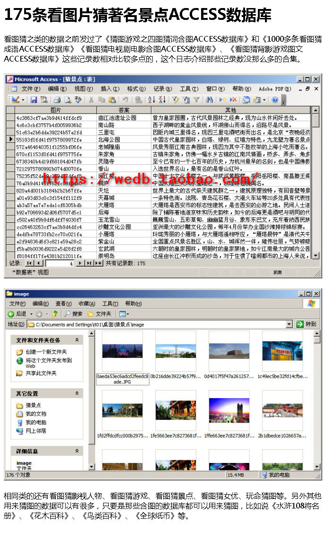
Task: Click the Undo arrow icon
Action: [125, 99]
